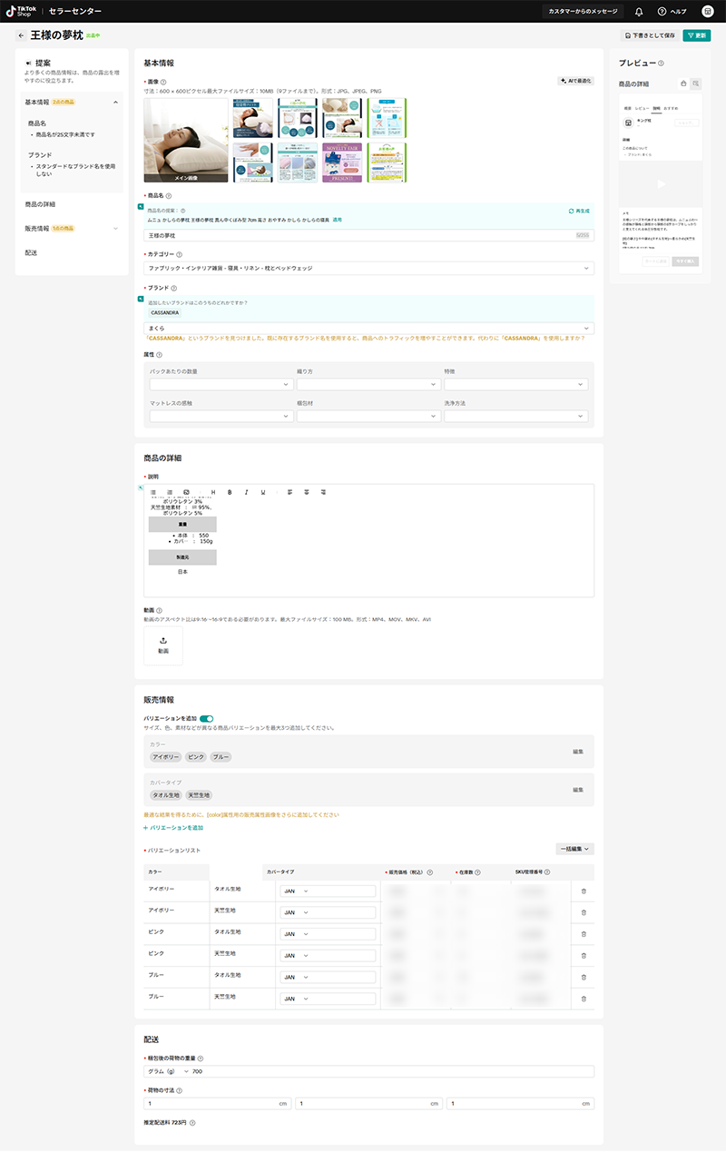Switch preview to the レビュー tab
The width and height of the screenshot is (726, 1152).
click(x=642, y=107)
